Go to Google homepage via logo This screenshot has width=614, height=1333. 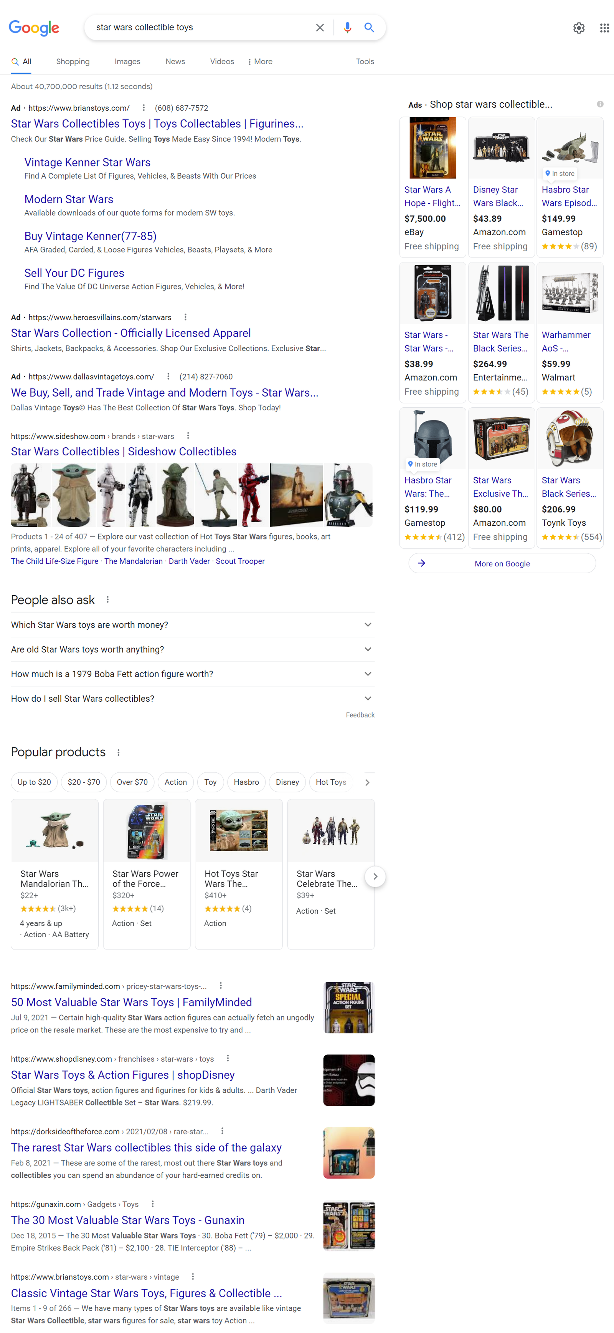coord(34,28)
